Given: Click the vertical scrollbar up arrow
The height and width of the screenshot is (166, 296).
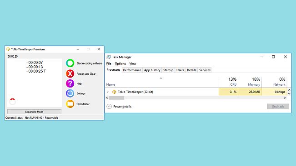Looking at the screenshot, I should (289, 90).
